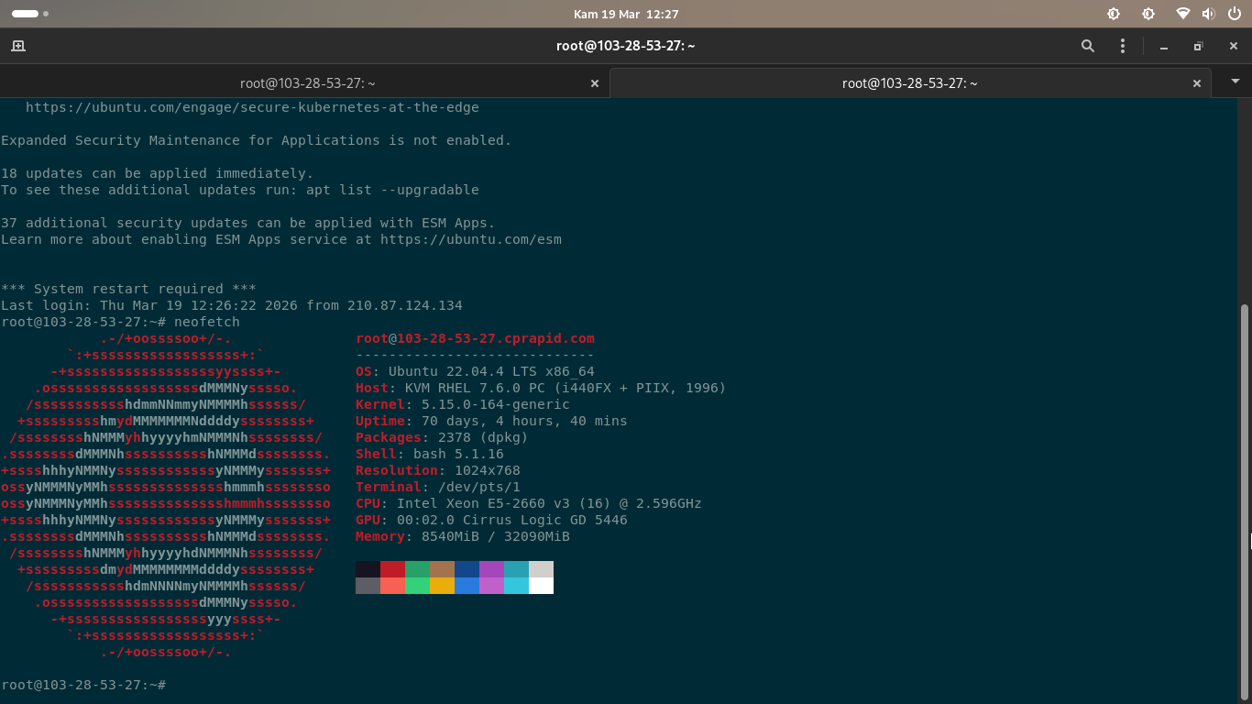
Task: Open the clock showing Kam 19 Mar 12:27
Action: click(626, 14)
